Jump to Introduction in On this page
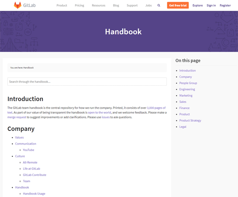Screen dimensions: 238x197 187,70
